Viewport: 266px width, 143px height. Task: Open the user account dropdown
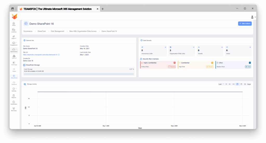click(253, 17)
